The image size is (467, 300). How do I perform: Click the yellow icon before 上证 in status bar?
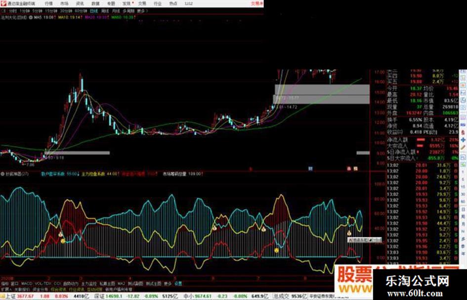[2, 296]
